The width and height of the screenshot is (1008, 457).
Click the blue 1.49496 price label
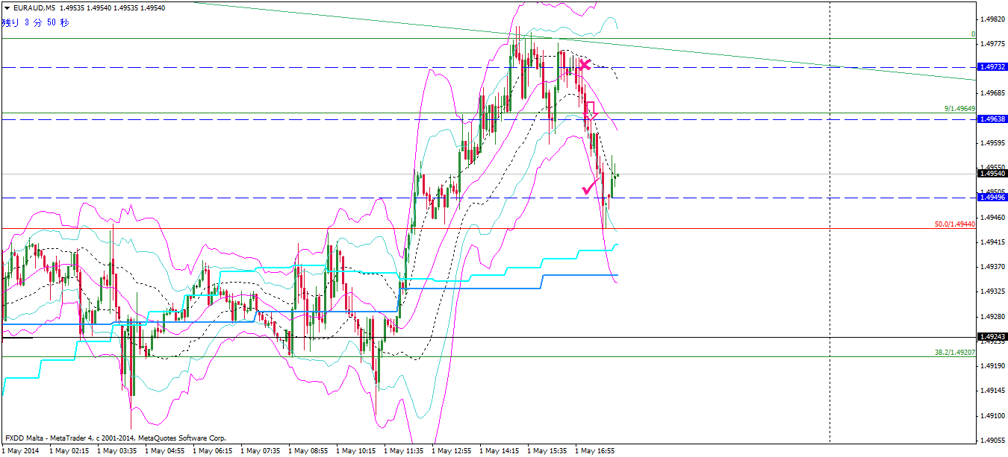click(x=992, y=198)
